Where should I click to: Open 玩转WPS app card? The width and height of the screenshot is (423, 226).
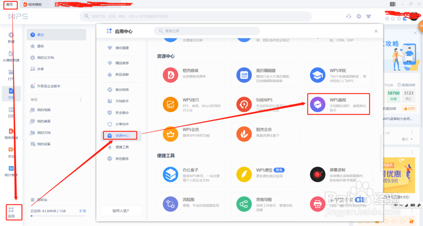[265, 105]
